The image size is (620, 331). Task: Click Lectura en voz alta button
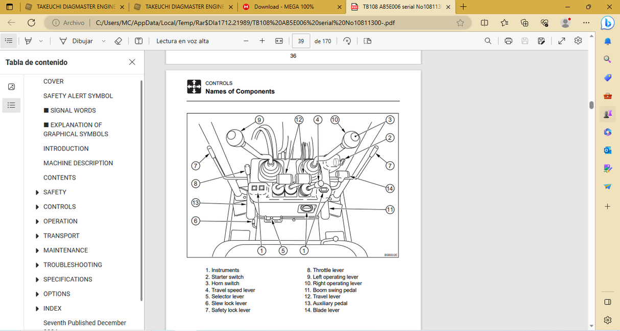point(182,41)
